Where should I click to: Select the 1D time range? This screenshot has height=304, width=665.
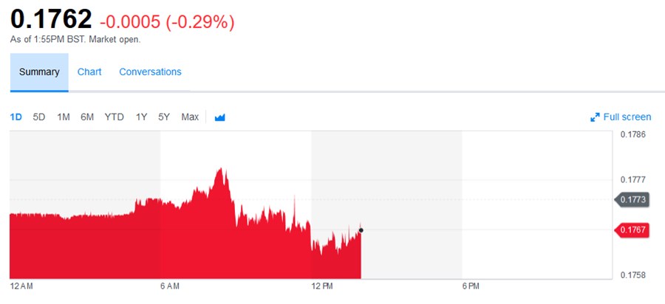tap(16, 117)
